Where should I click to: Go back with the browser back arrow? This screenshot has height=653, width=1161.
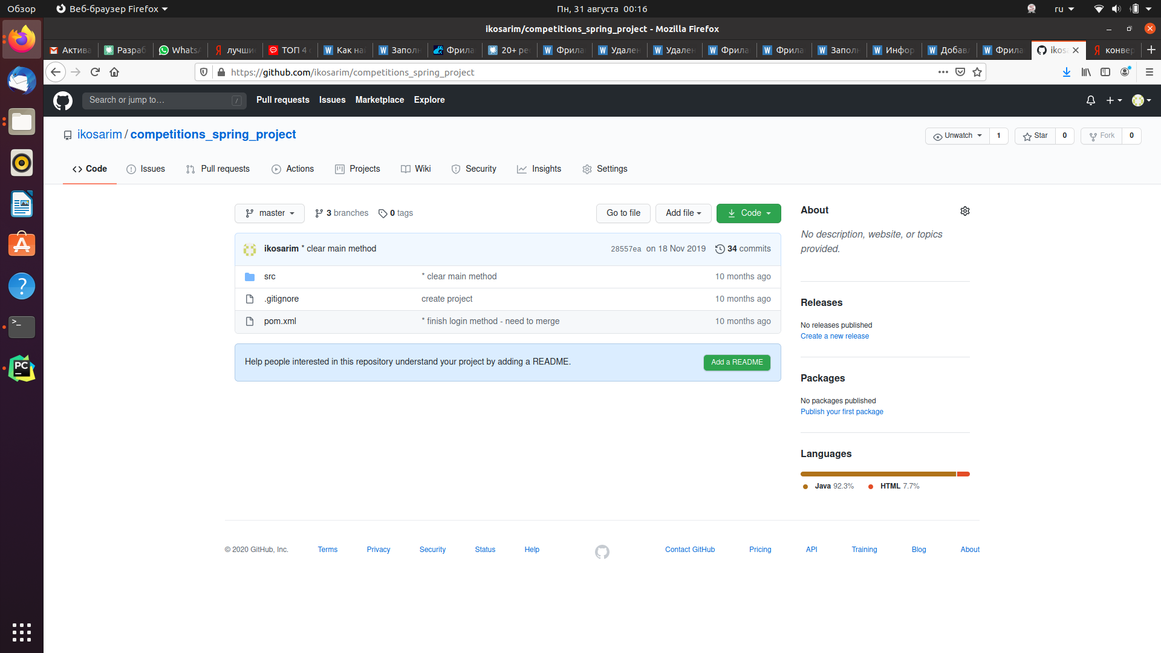tap(56, 72)
